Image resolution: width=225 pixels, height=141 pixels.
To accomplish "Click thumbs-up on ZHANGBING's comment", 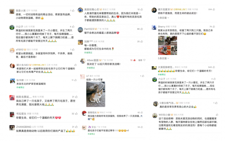I will pyautogui.click(x=76, y=127).
